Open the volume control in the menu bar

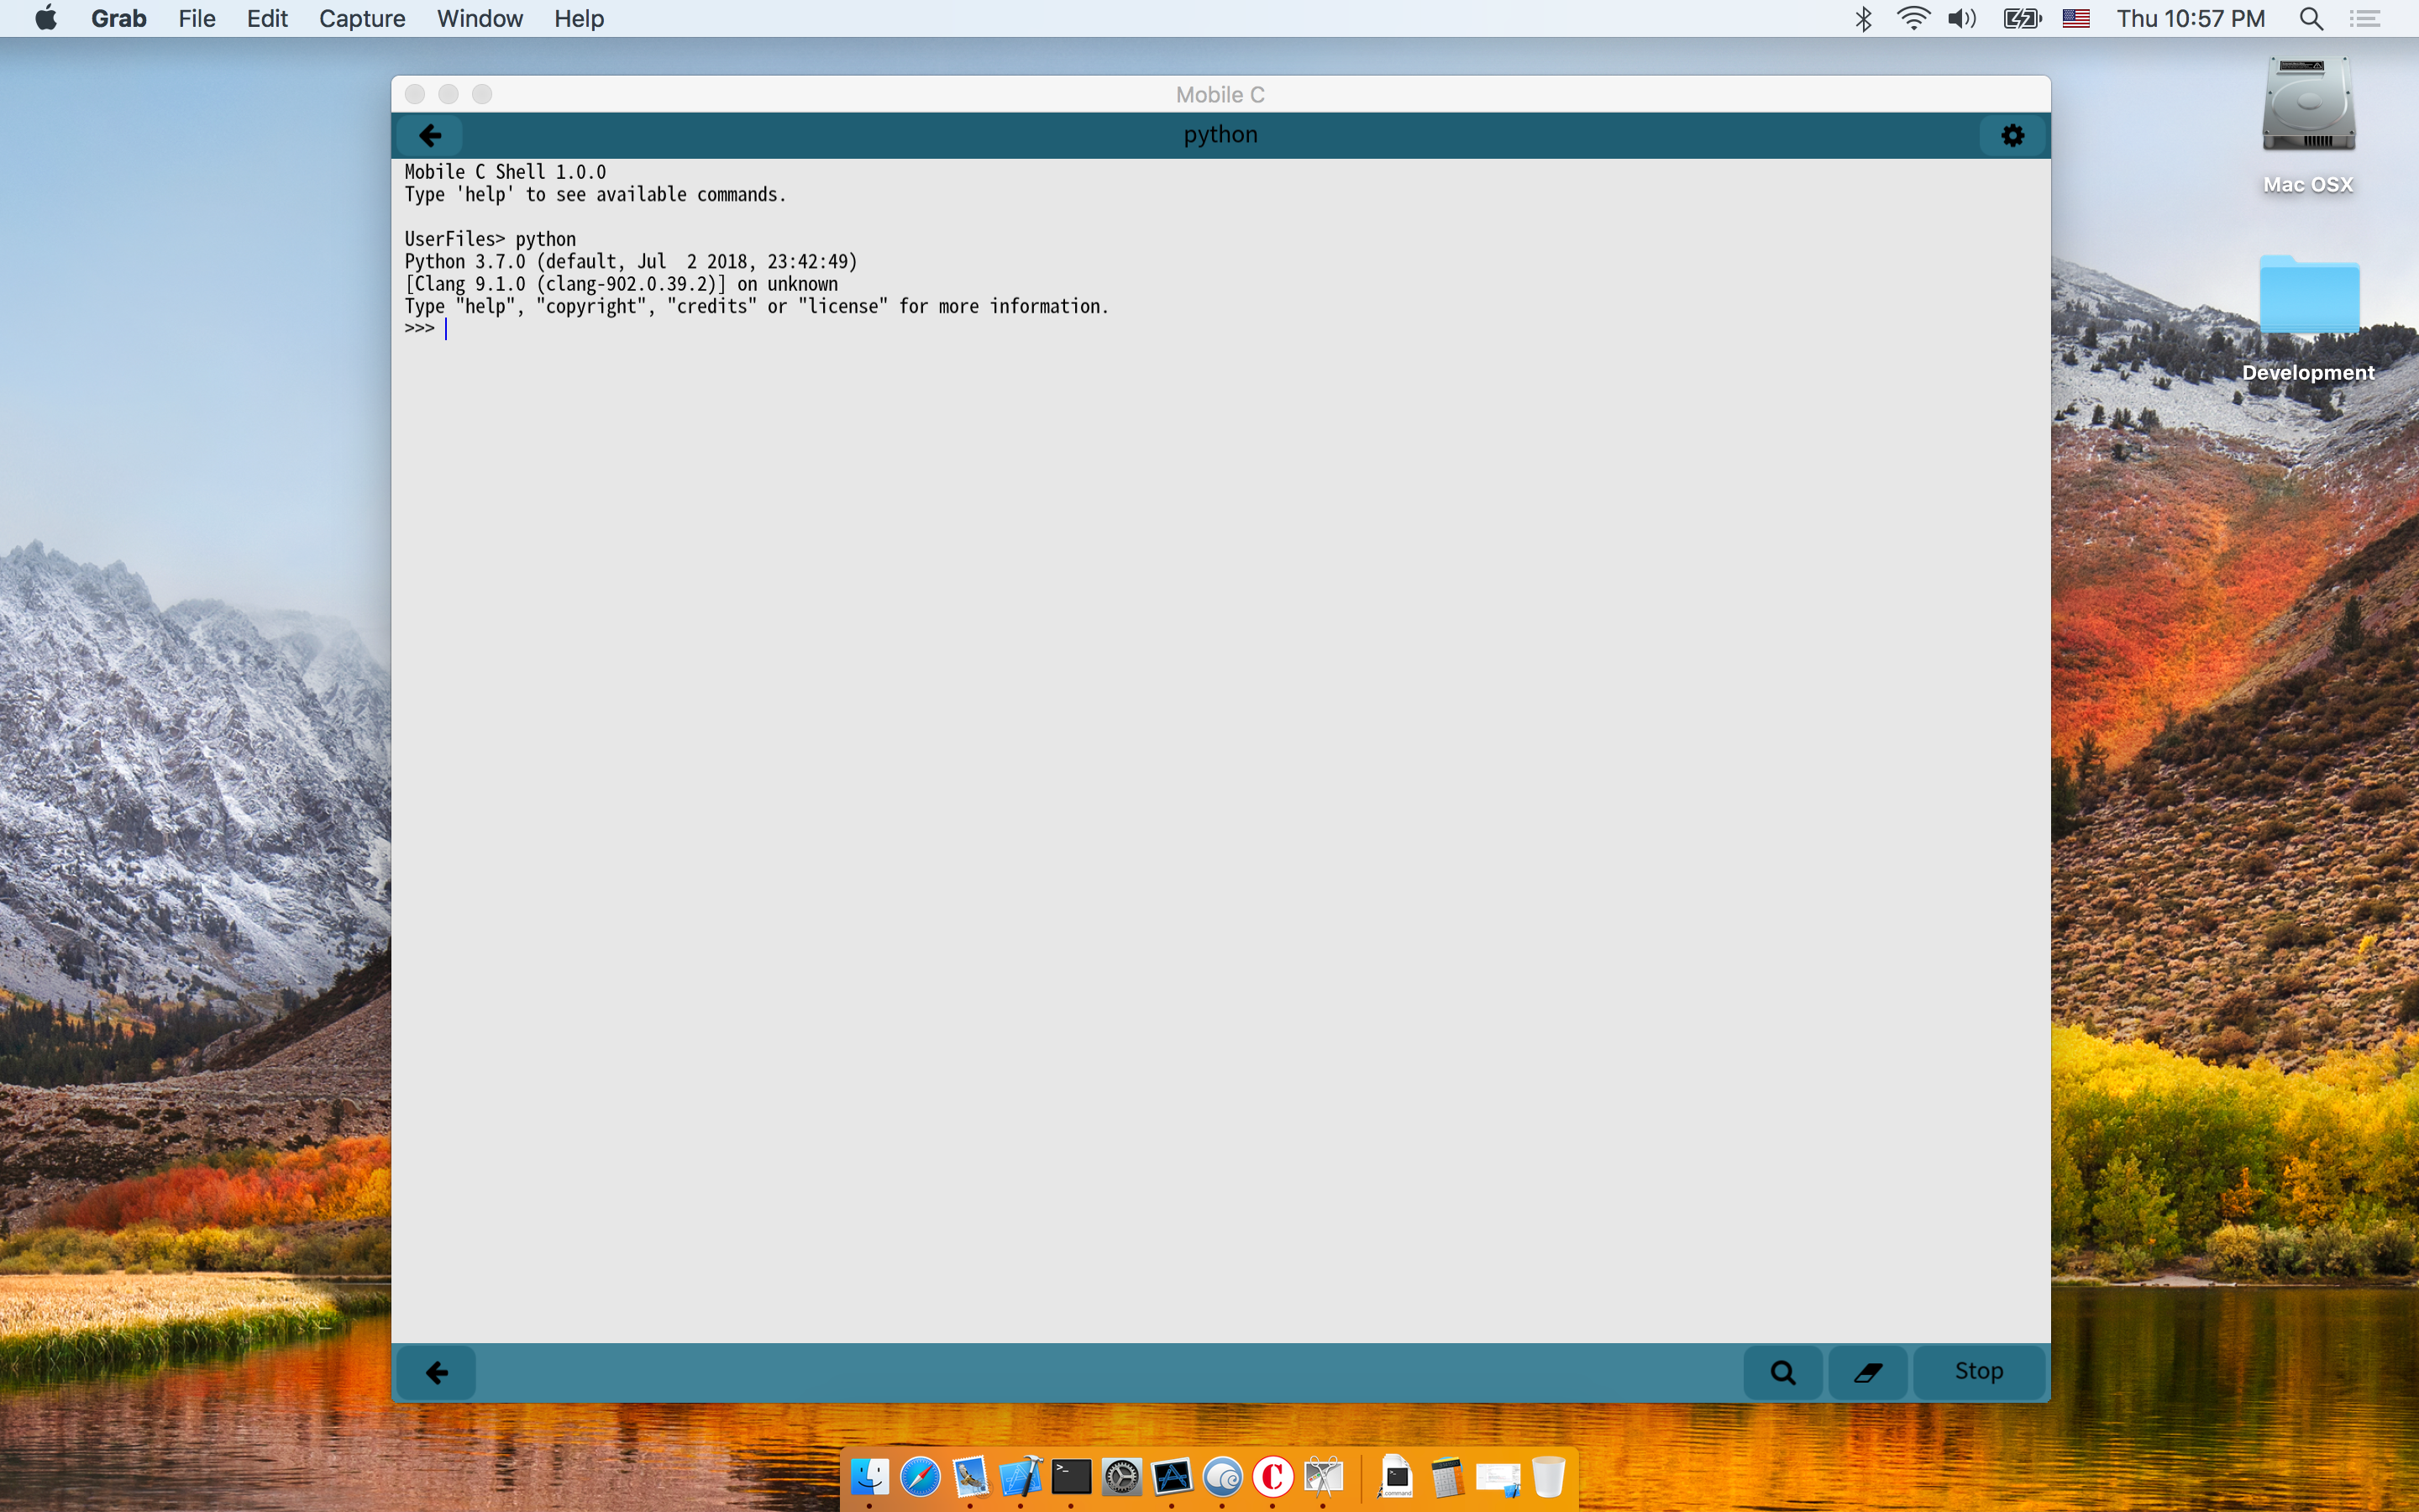tap(1961, 18)
